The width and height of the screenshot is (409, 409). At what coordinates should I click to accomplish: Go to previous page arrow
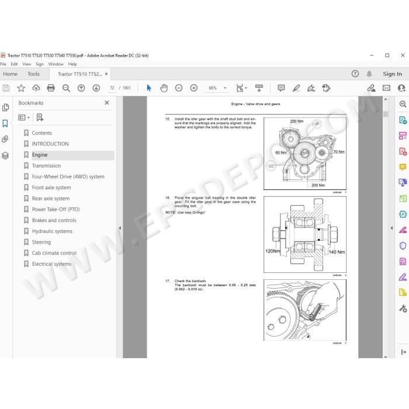pyautogui.click(x=81, y=88)
